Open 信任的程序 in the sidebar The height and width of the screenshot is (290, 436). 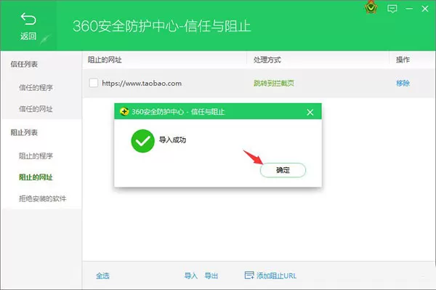point(36,88)
